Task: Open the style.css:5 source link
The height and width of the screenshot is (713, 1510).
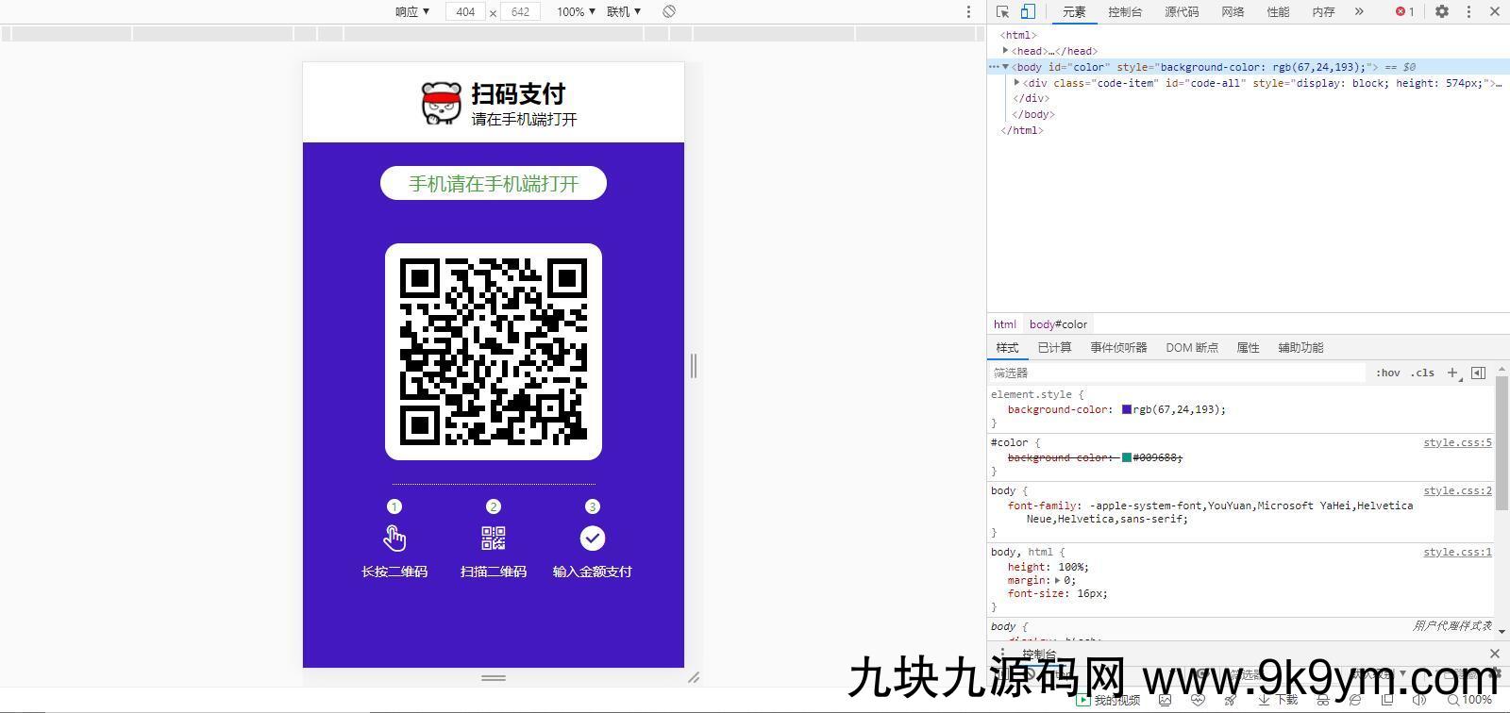Action: point(1457,442)
